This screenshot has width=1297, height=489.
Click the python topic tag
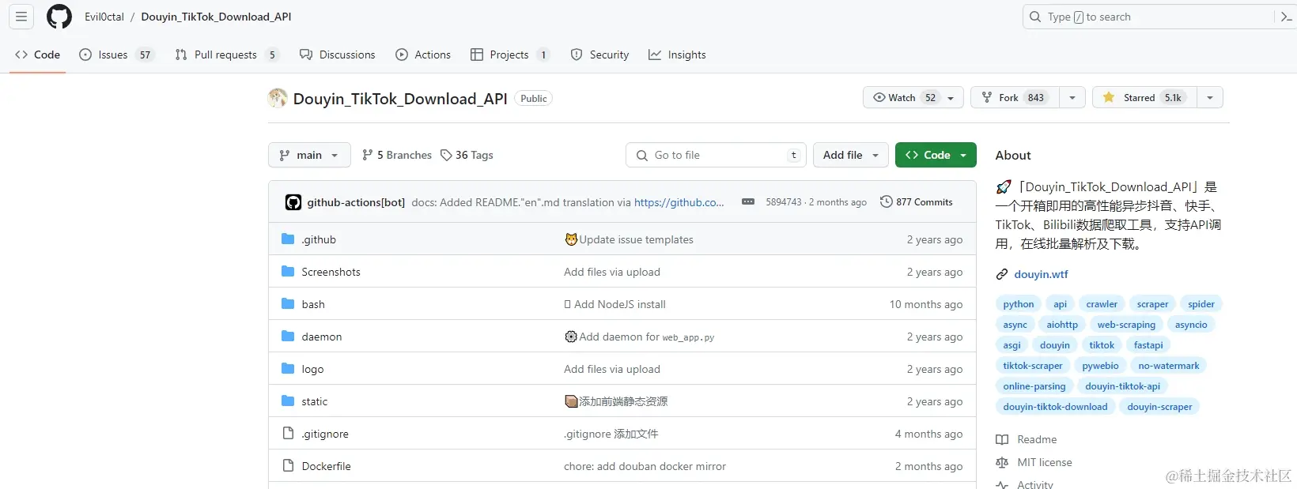[1019, 304]
